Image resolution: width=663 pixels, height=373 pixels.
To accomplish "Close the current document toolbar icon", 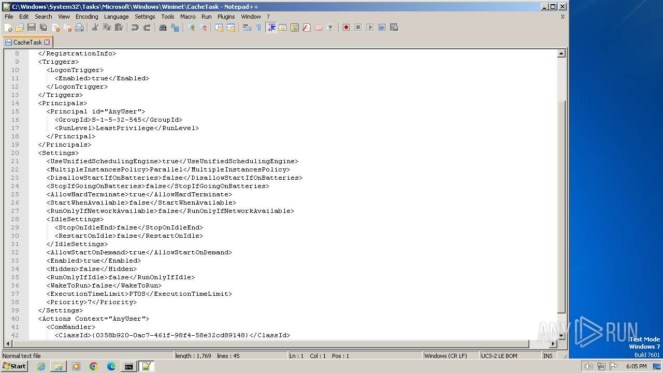I will [55, 27].
